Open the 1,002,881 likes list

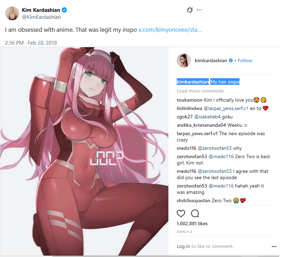(192, 223)
